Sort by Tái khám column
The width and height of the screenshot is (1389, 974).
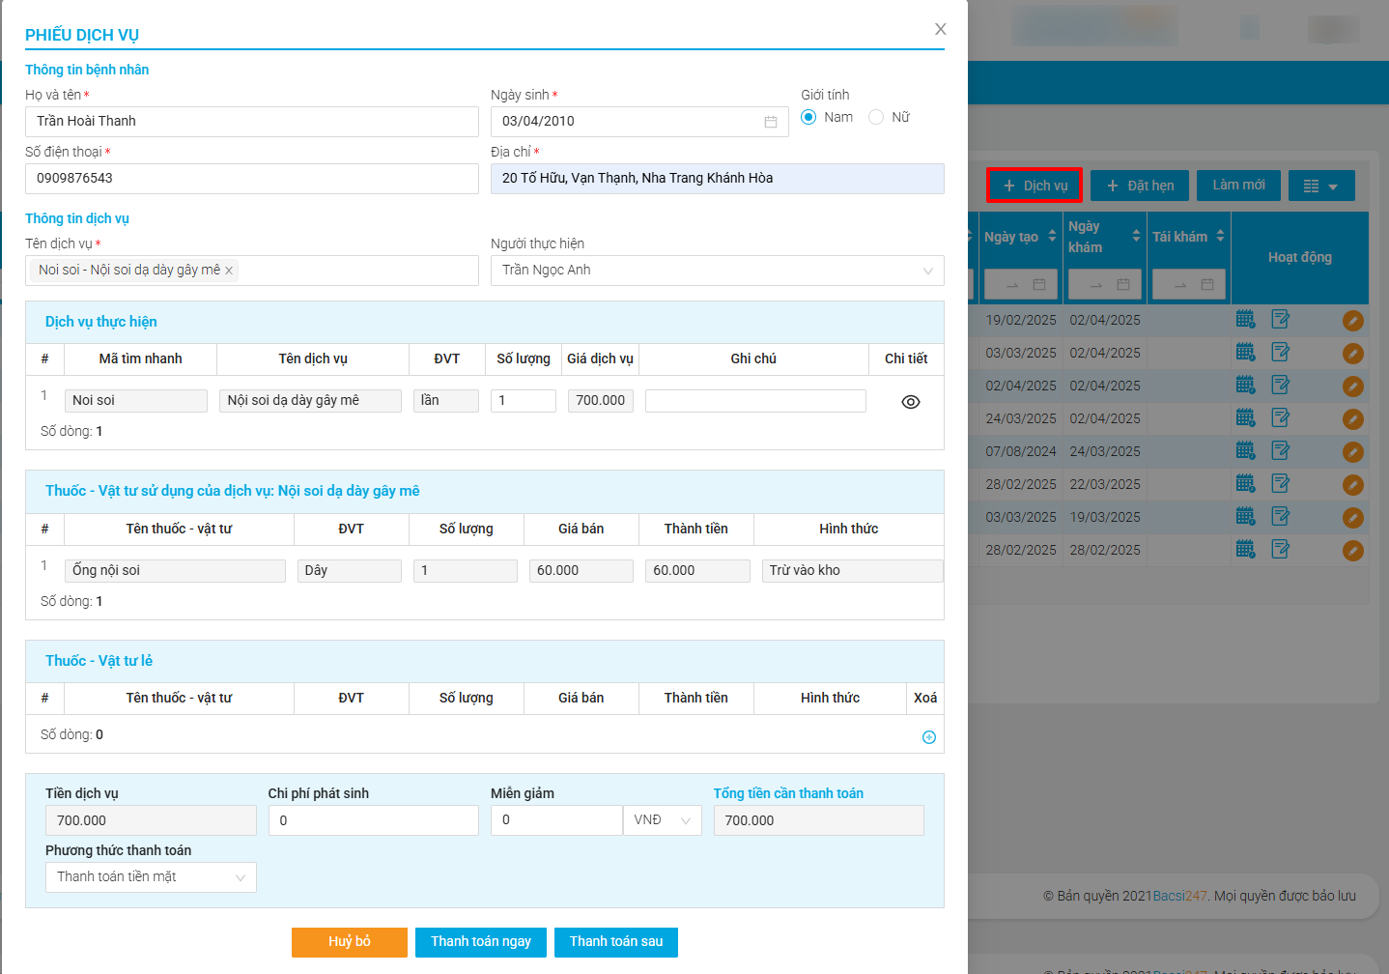tap(1220, 237)
